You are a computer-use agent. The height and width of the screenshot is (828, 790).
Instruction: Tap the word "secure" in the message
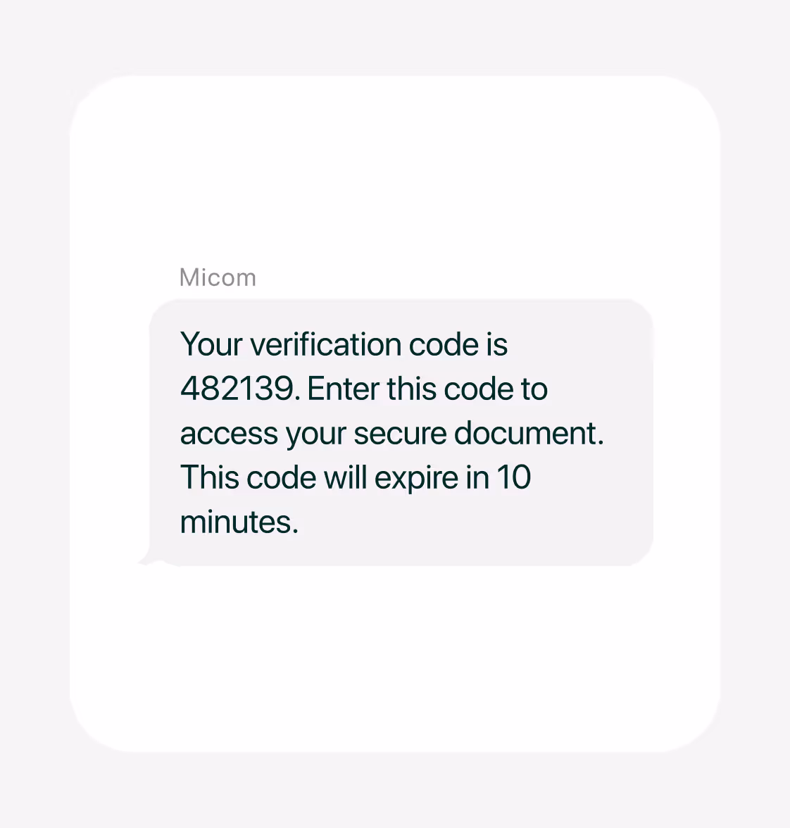tap(400, 434)
